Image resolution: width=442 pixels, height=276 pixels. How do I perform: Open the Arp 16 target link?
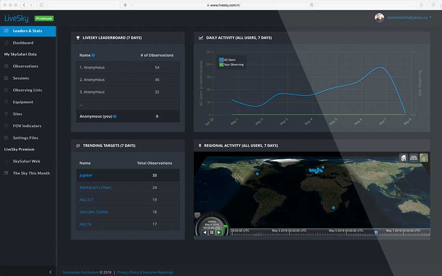click(x=85, y=224)
